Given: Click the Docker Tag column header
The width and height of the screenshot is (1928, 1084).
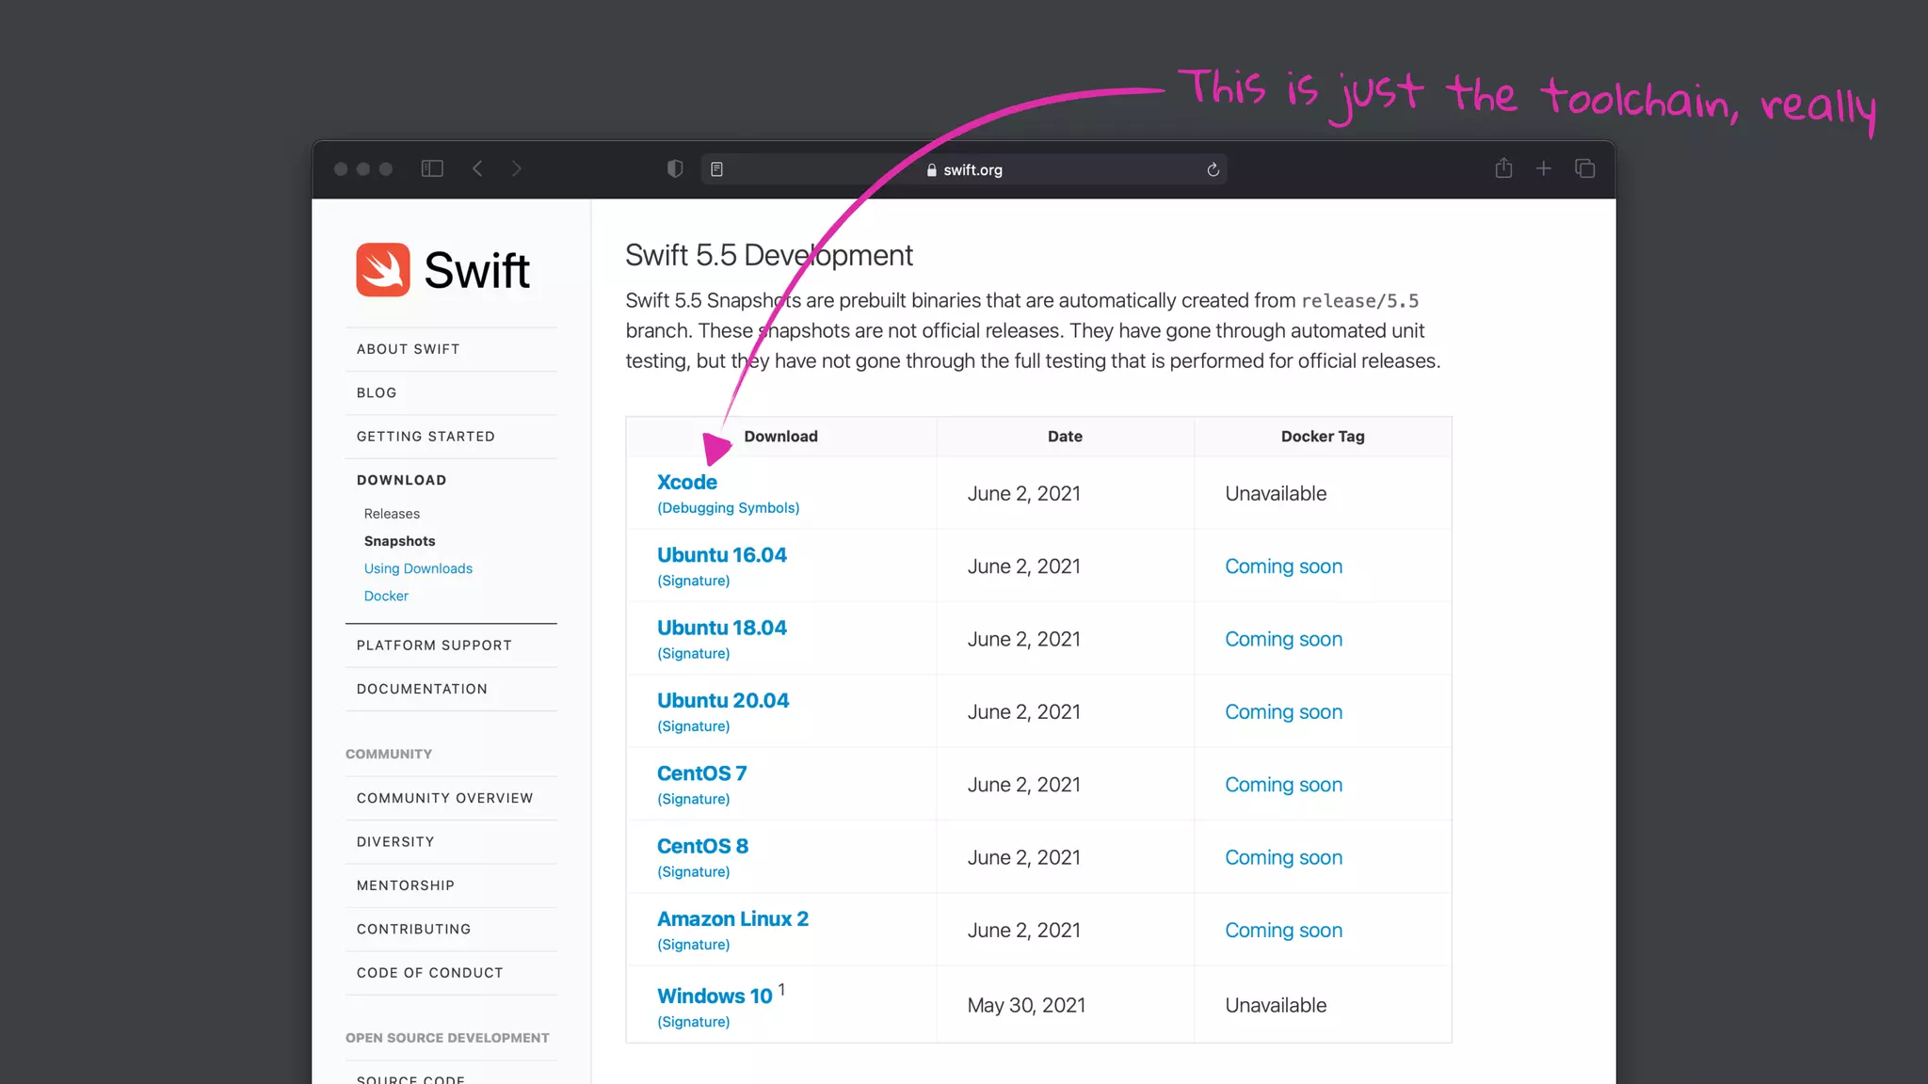Looking at the screenshot, I should [1323, 437].
